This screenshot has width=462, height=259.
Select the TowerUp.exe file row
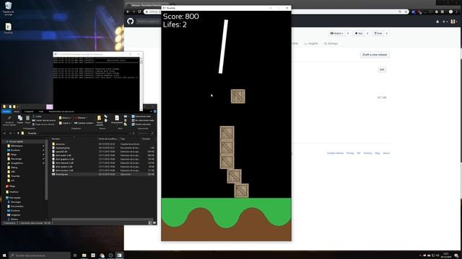pos(103,174)
